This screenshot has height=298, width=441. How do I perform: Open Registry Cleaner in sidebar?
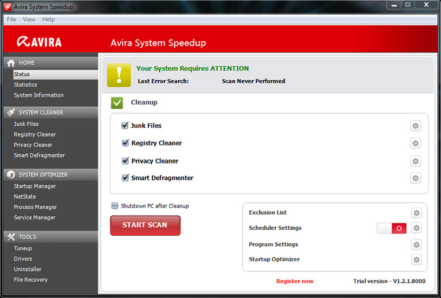(x=35, y=134)
